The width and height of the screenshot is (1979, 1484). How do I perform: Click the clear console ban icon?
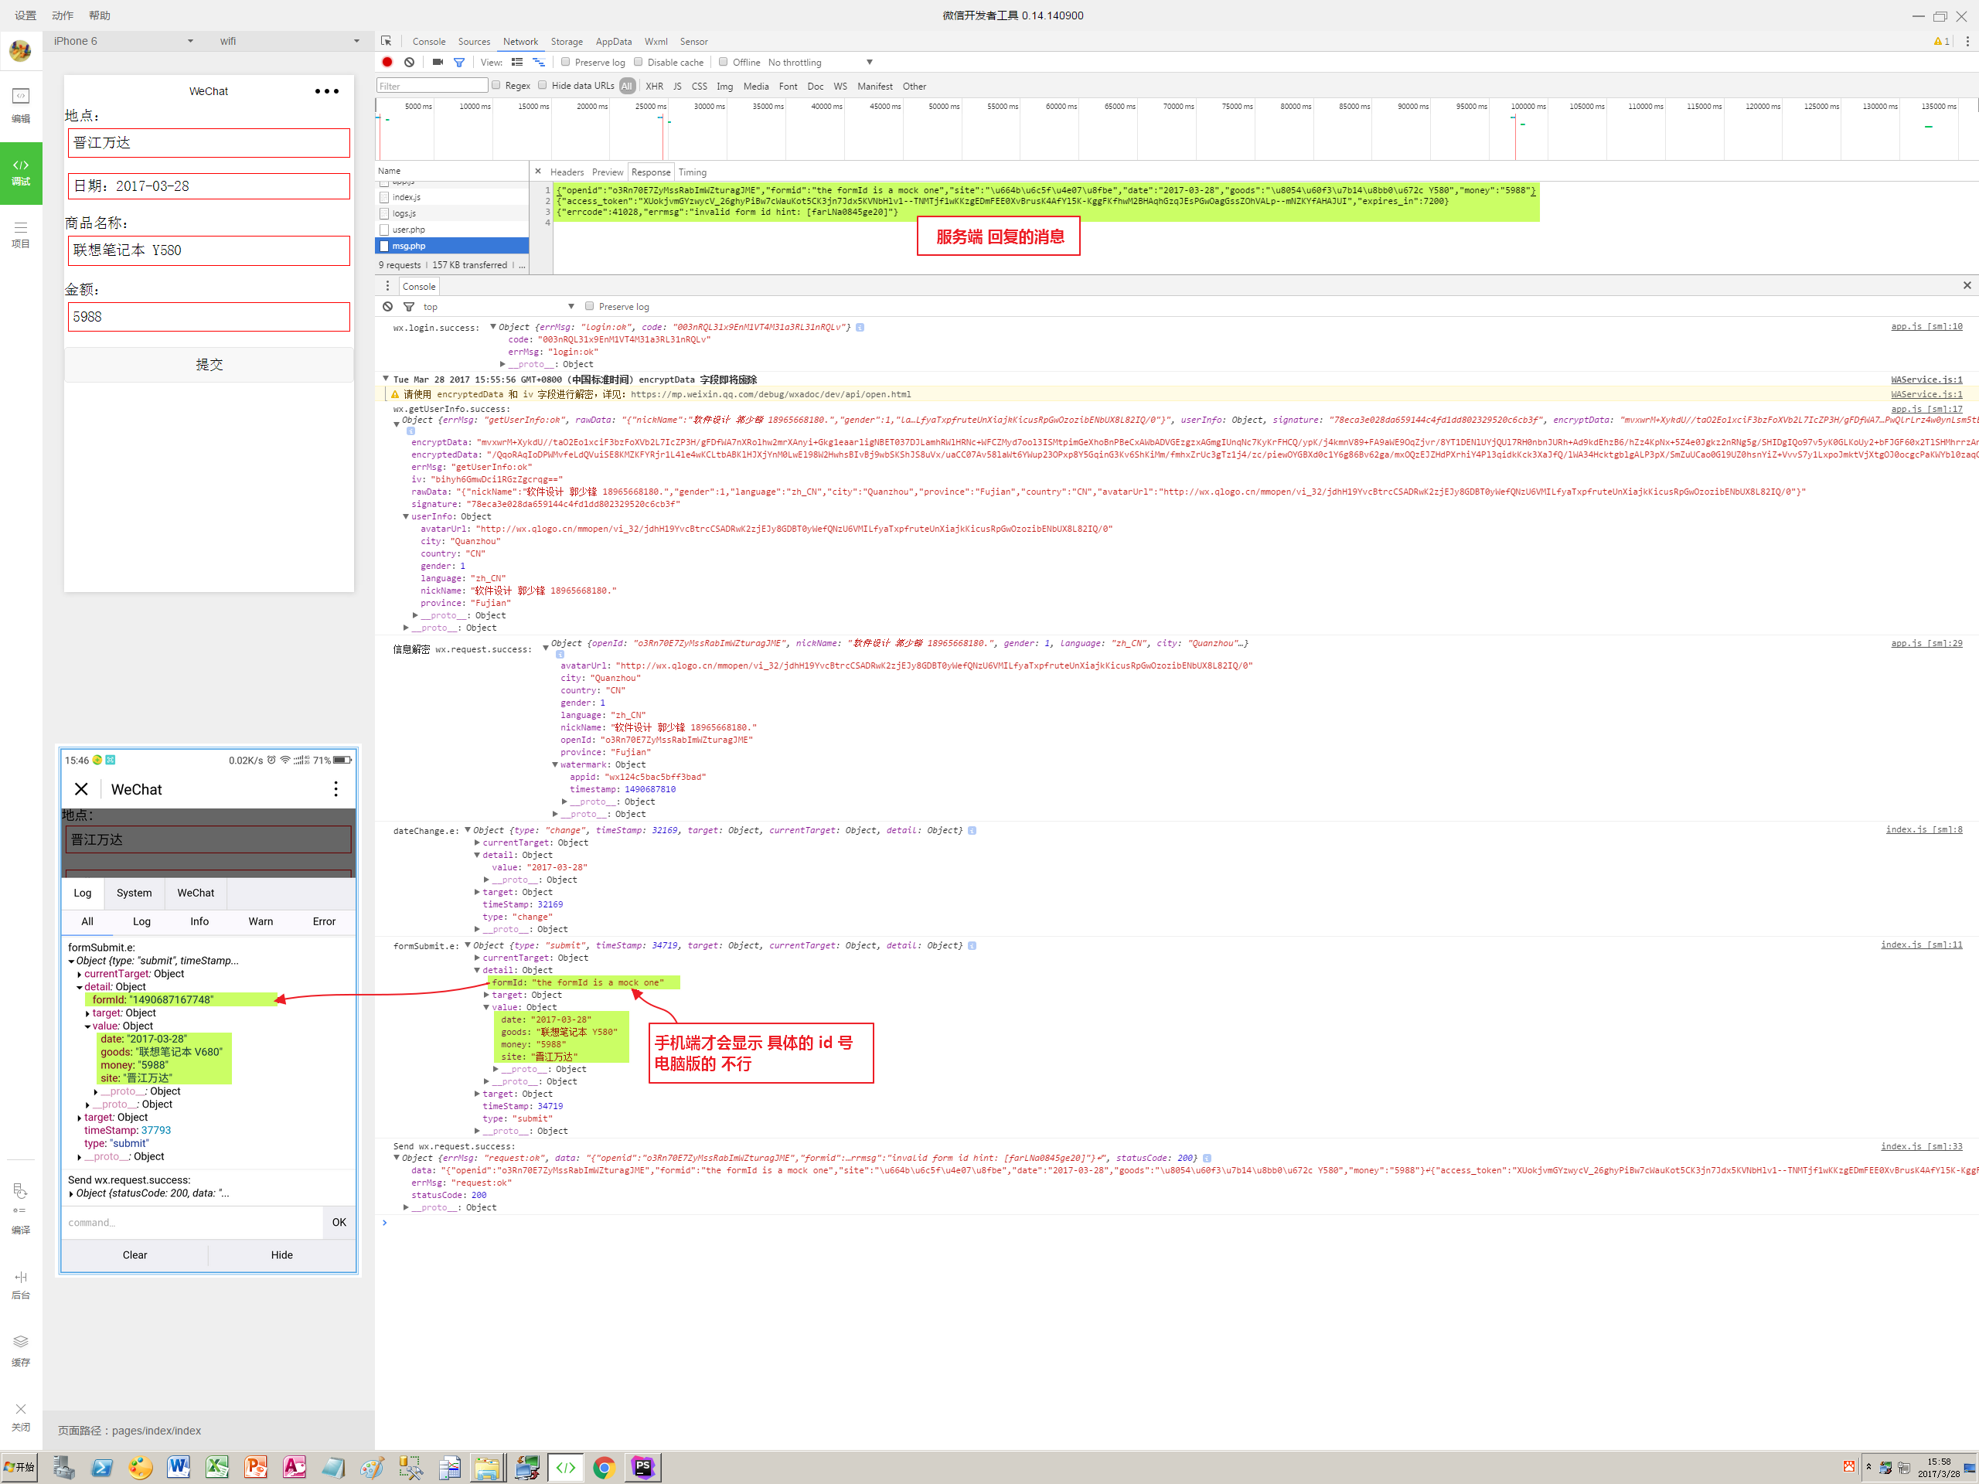pyautogui.click(x=387, y=306)
